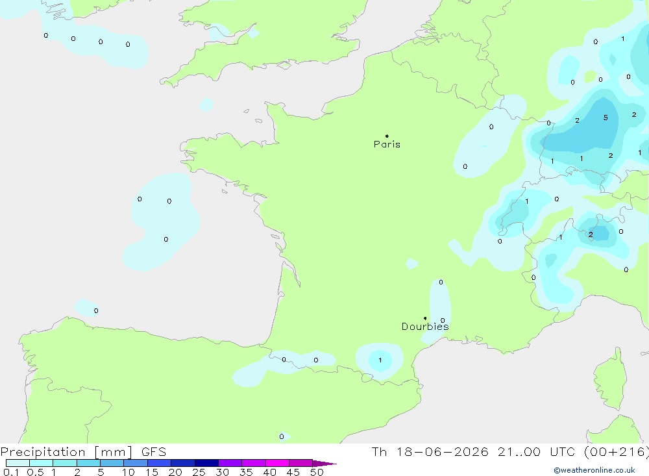Viewport: 649px width, 476px height.
Task: Click the legend scale label '10'
Action: [129, 472]
